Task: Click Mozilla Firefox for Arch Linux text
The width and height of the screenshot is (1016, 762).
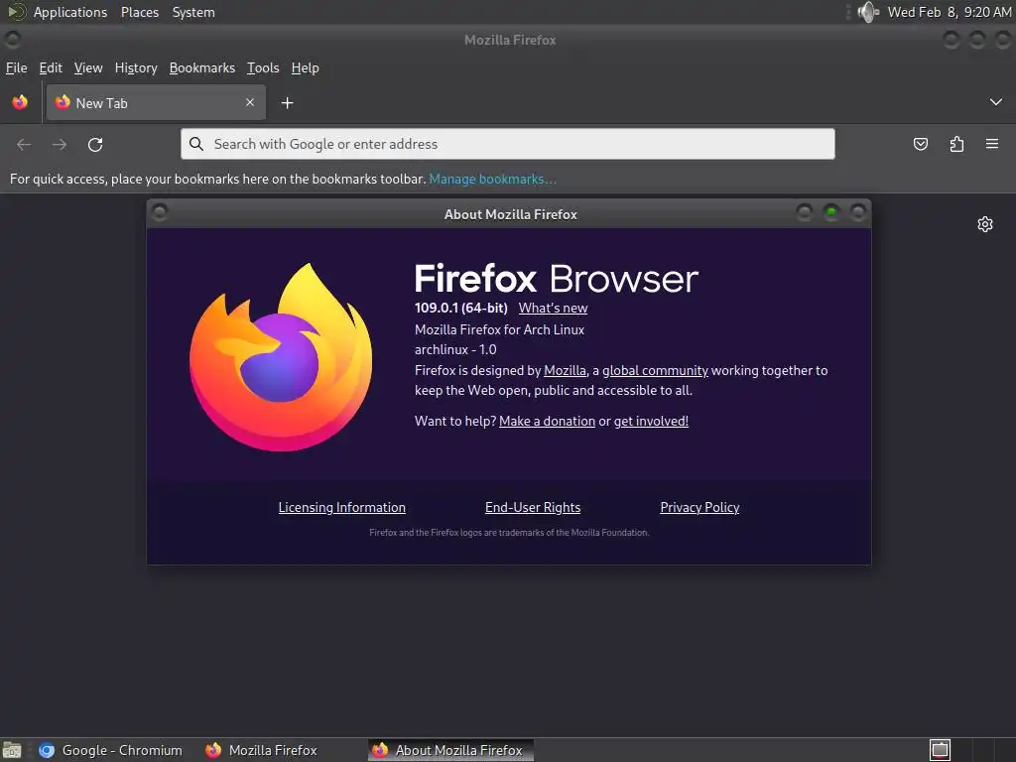Action: pos(500,329)
